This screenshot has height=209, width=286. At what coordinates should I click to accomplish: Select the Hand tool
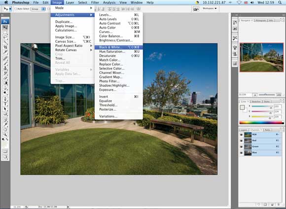pos(5,130)
